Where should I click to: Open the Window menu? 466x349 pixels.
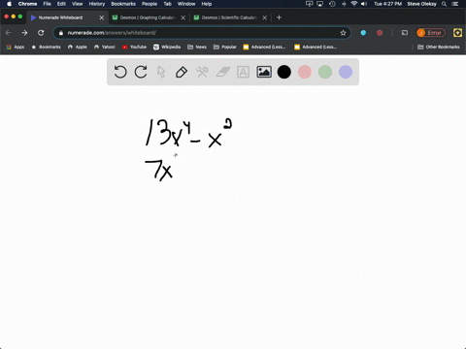point(186,4)
